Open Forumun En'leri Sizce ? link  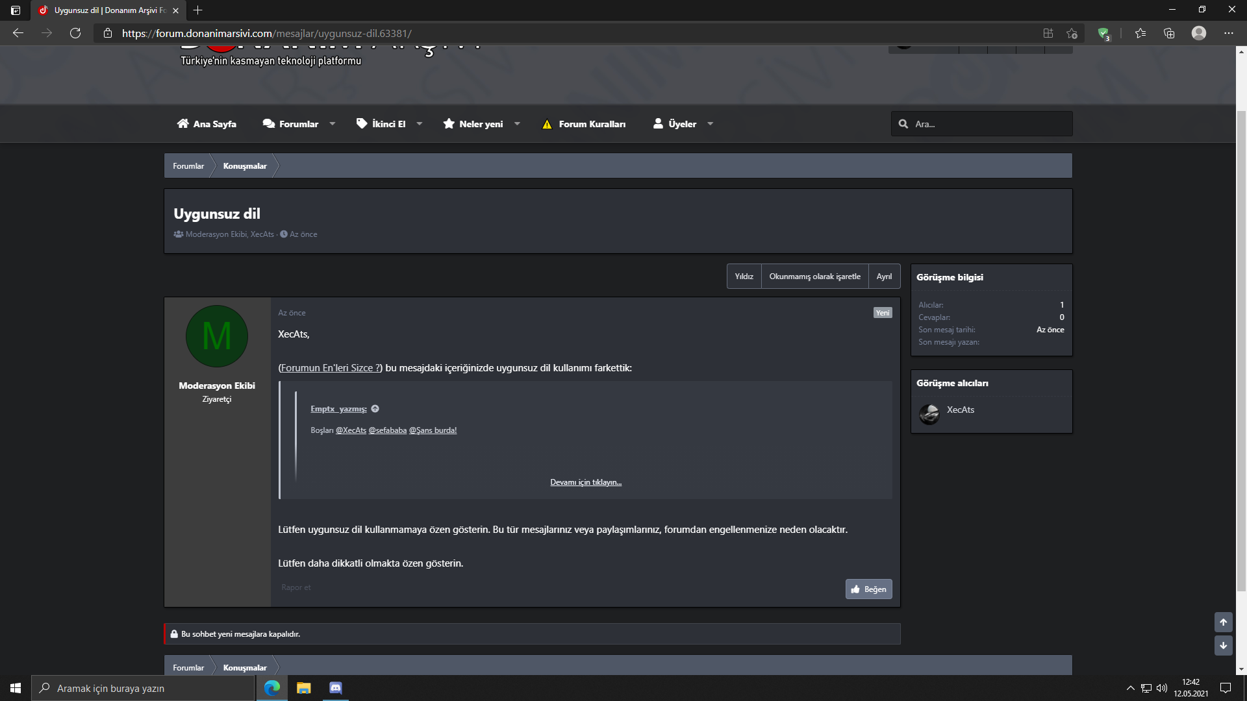click(331, 368)
